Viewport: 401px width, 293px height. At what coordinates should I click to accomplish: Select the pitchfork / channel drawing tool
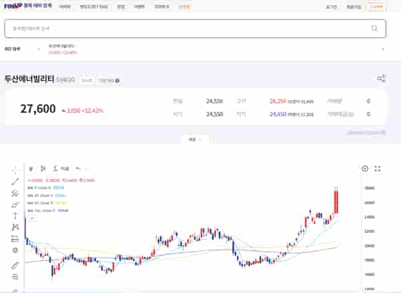point(15,194)
